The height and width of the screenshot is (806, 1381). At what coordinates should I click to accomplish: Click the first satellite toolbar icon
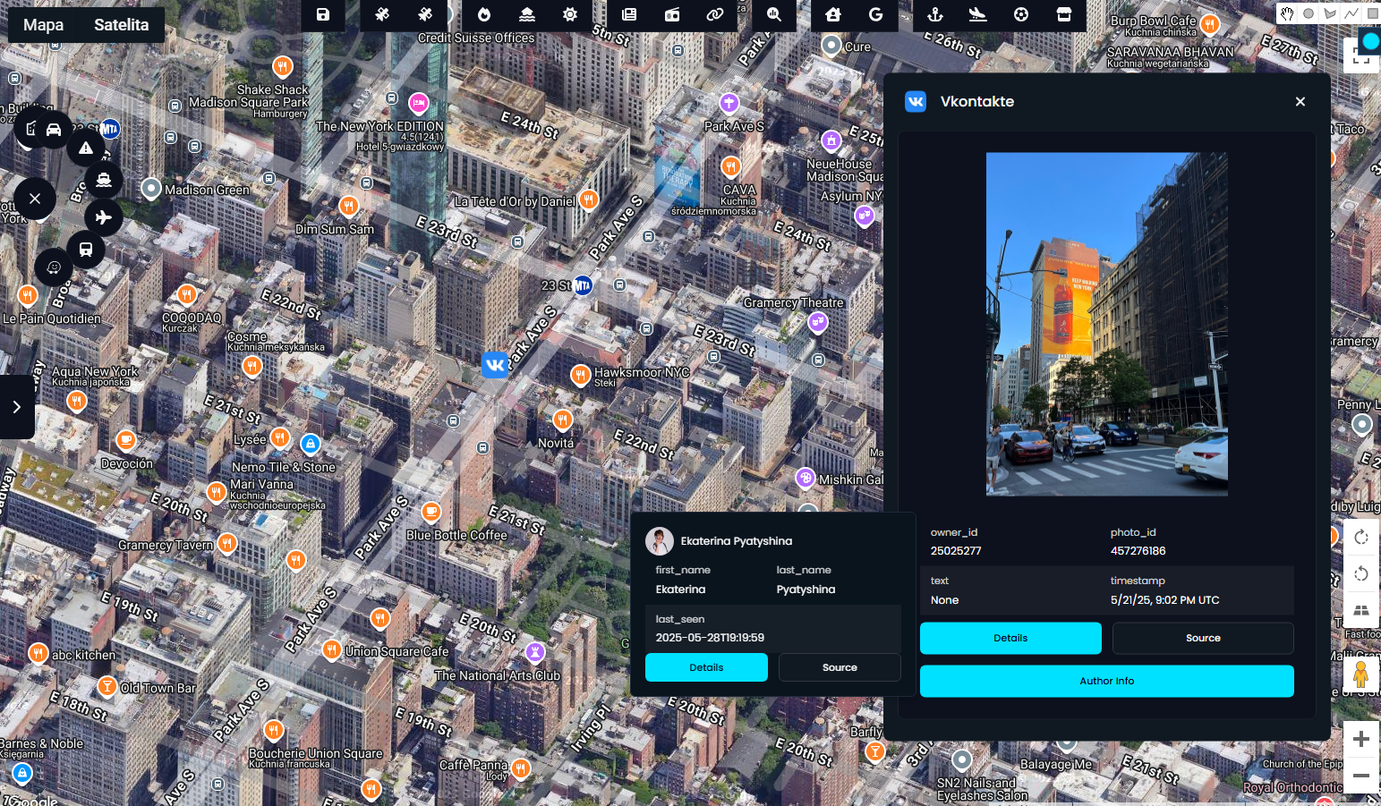[382, 14]
